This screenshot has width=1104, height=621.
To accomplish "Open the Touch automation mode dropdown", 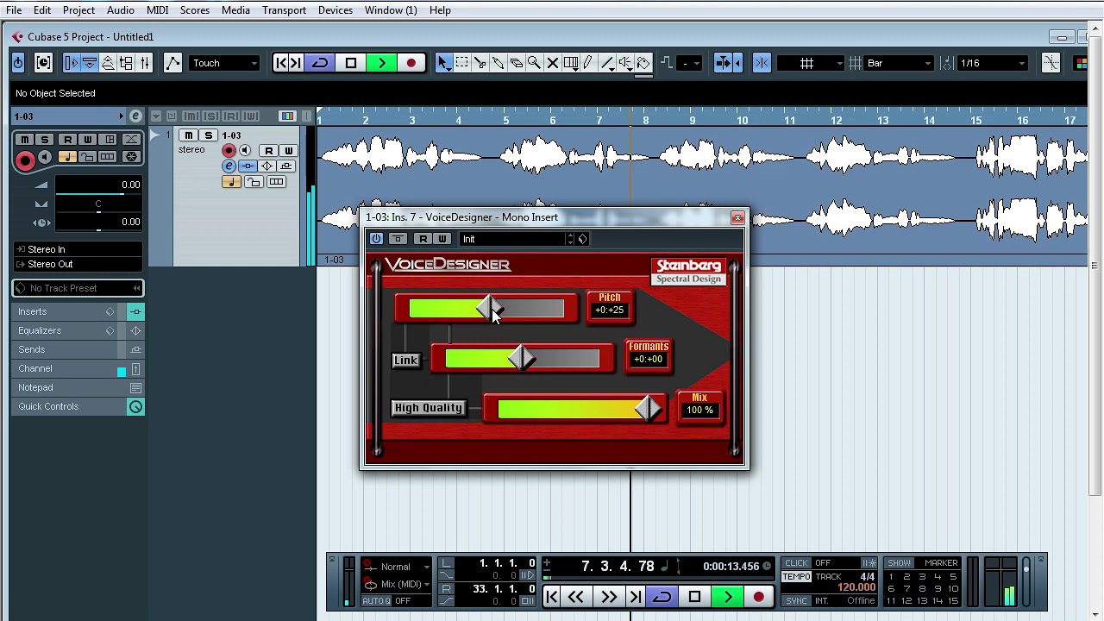I will (224, 63).
